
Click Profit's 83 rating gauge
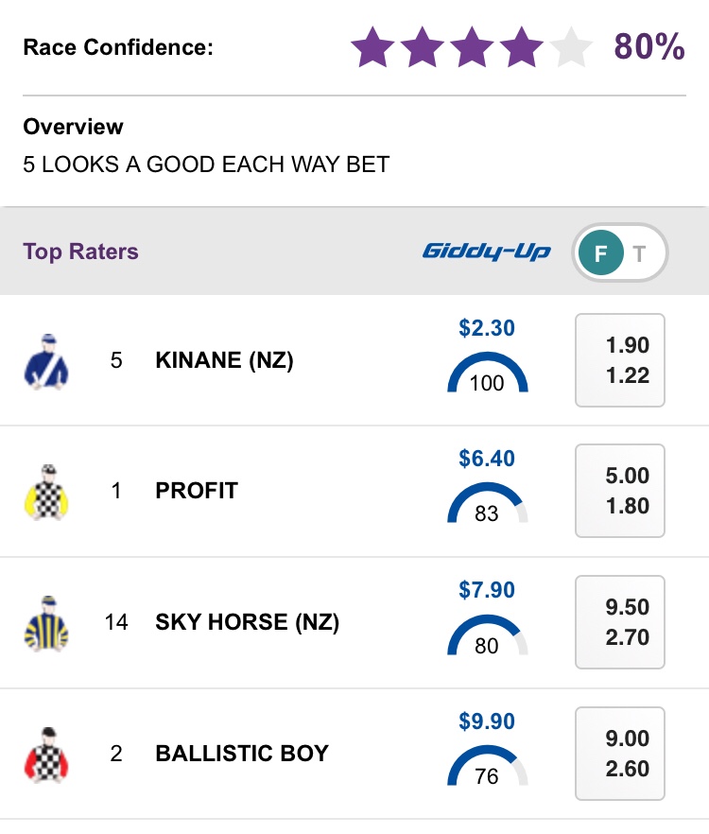pyautogui.click(x=487, y=505)
